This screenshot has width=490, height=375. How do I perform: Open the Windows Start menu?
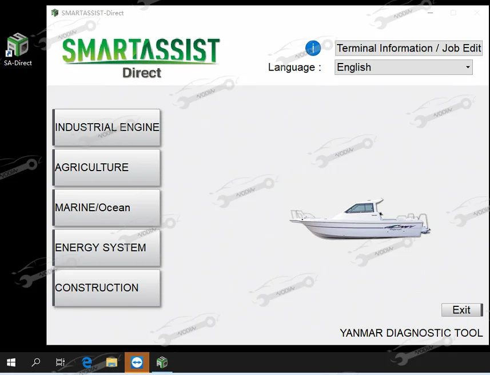tap(11, 362)
